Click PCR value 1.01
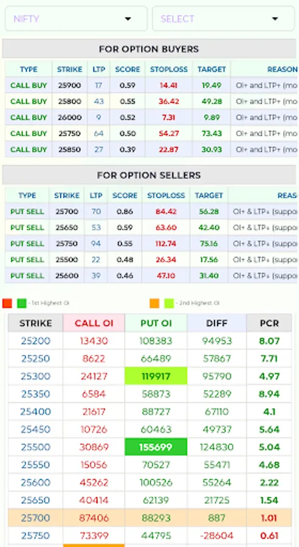 click(269, 518)
